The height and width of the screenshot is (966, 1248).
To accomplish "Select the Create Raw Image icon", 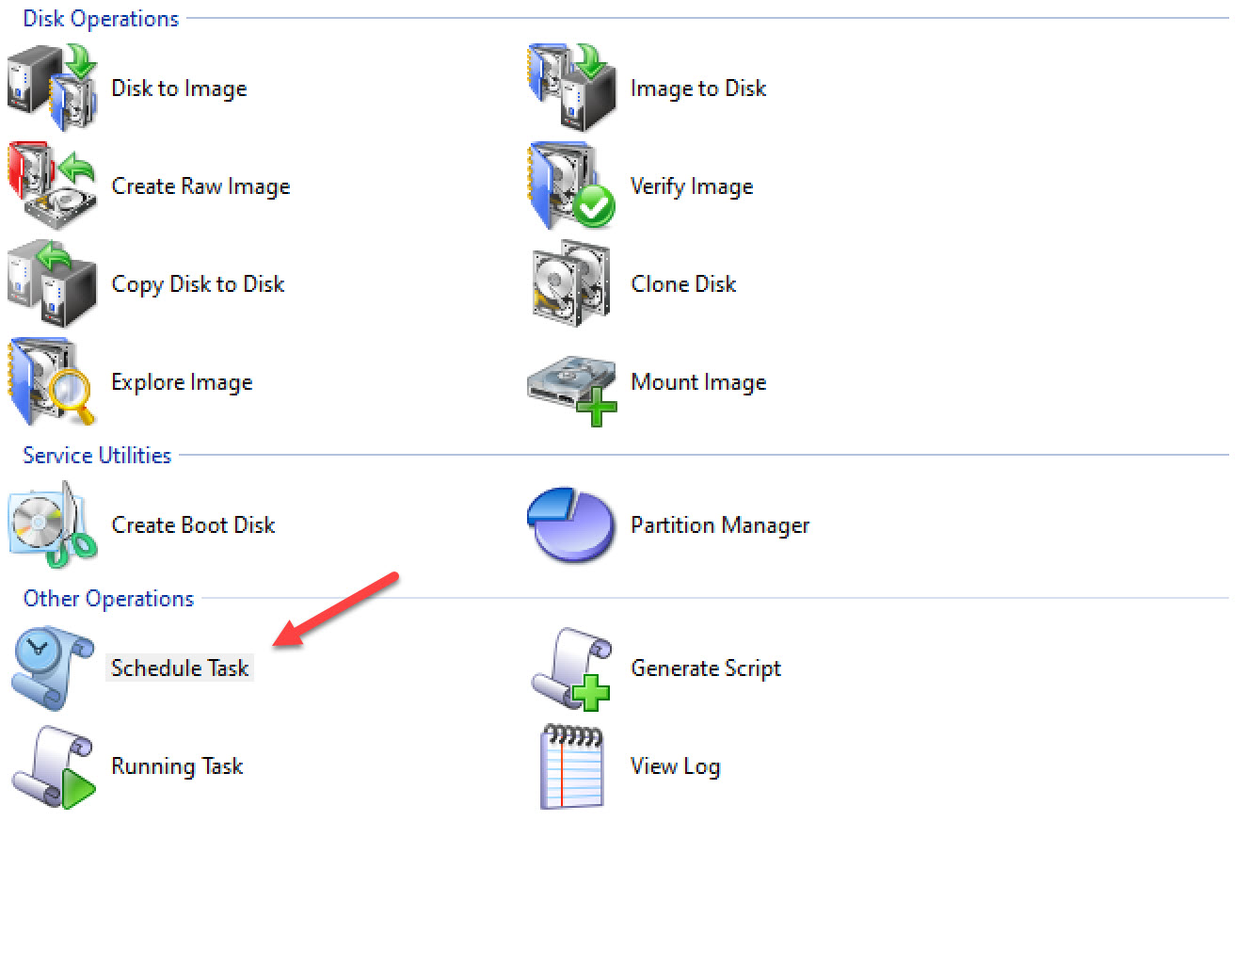I will click(53, 185).
